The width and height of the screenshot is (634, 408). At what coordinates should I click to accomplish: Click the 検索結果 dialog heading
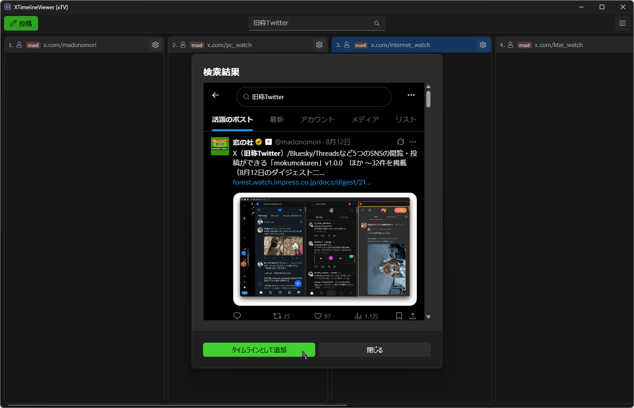click(221, 72)
